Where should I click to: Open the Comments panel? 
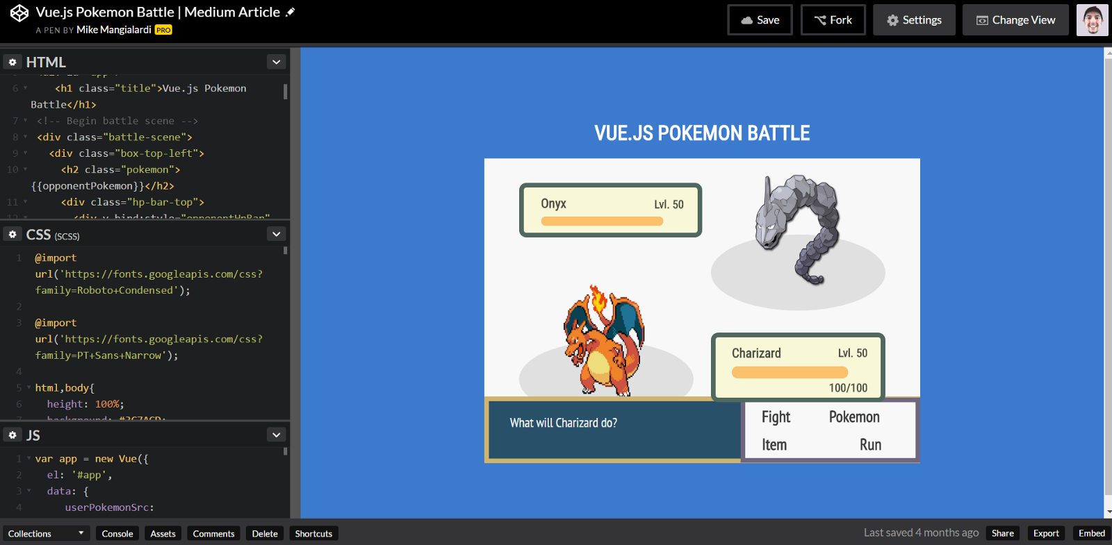tap(213, 533)
